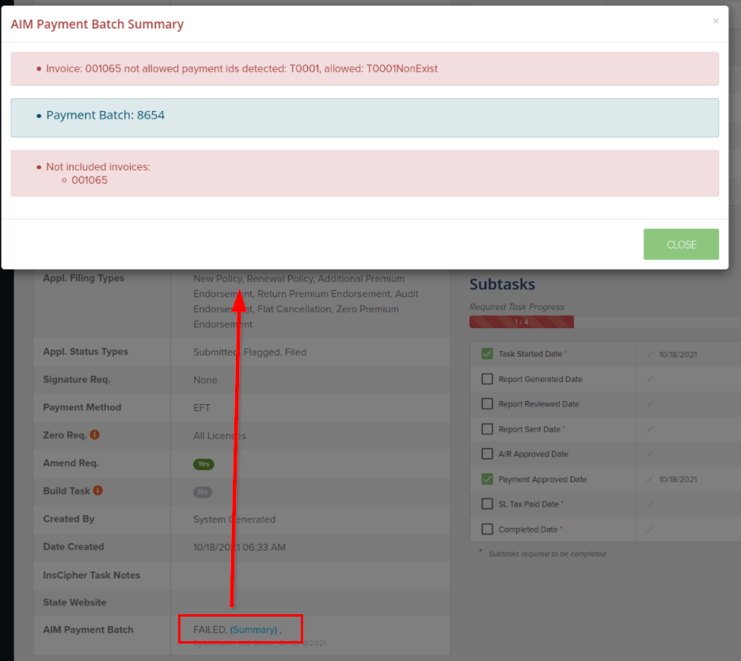Click pencil icon for A/R Approved Date
Viewport: 741px width, 661px height.
click(x=650, y=454)
